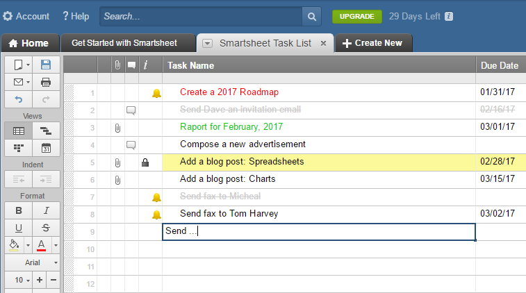The image size is (526, 293).
Task: Click the green UPGRADE button
Action: tap(357, 17)
